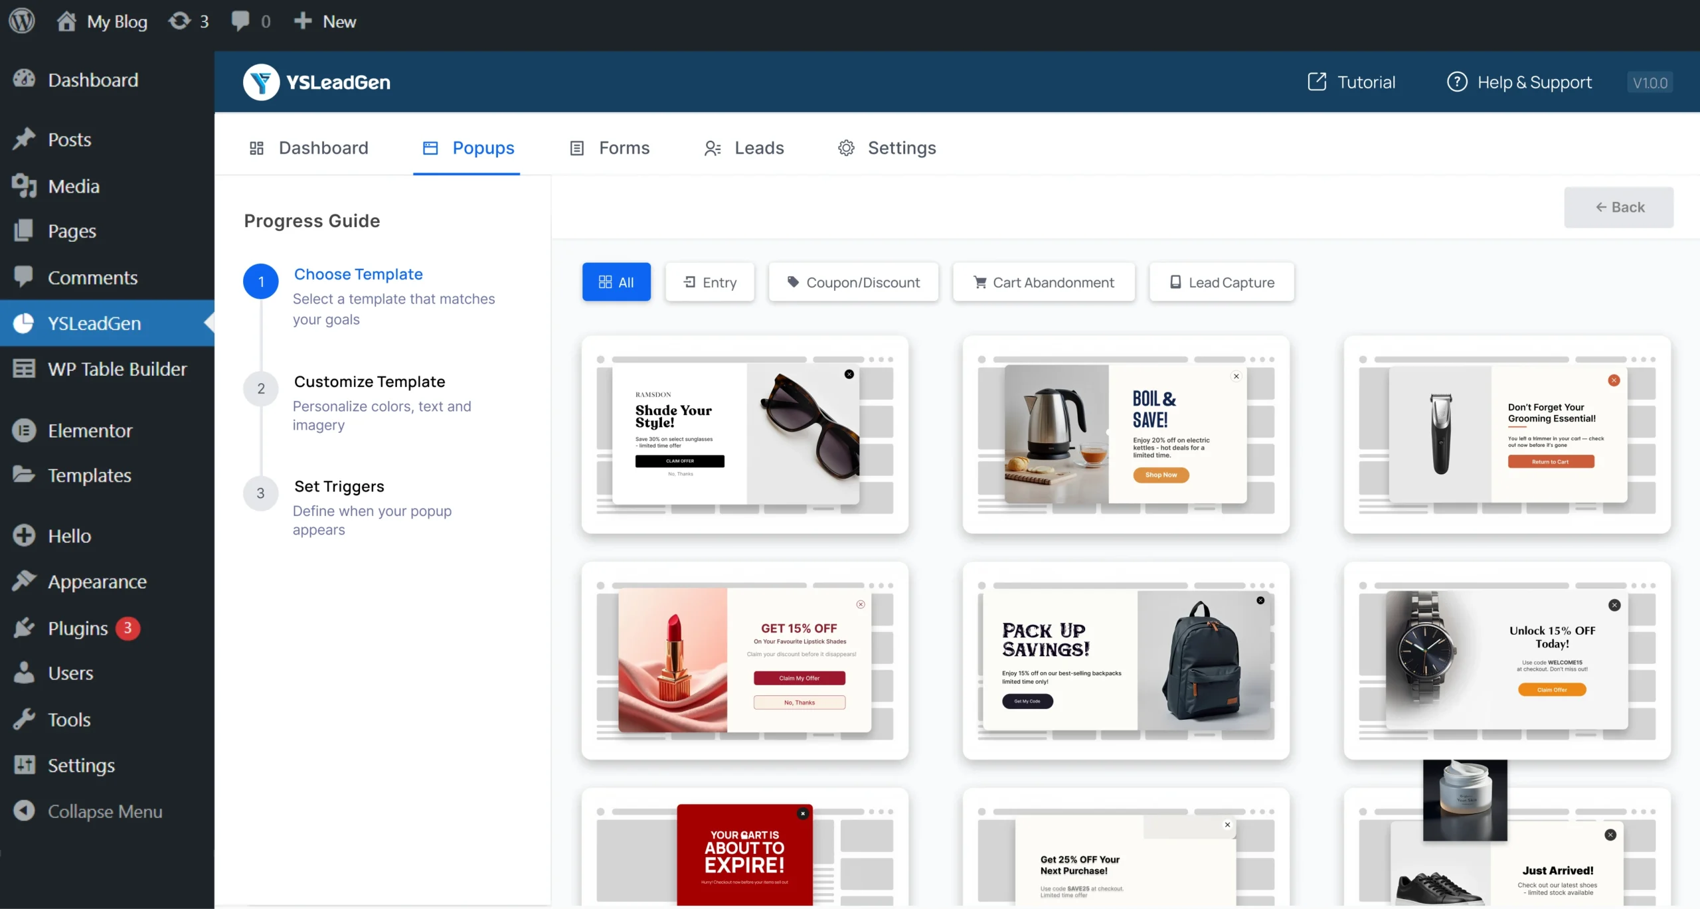Choose the Grooming Essential trimmer template

click(1507, 434)
